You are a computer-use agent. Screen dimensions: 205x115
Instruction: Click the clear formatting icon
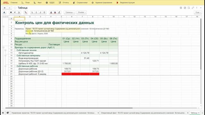tap(26, 12)
